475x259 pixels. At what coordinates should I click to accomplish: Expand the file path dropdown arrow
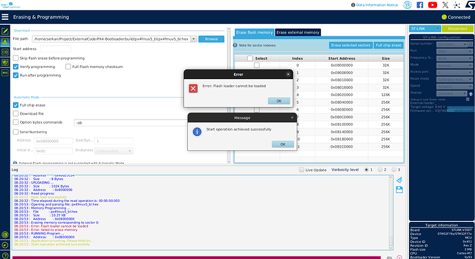193,39
